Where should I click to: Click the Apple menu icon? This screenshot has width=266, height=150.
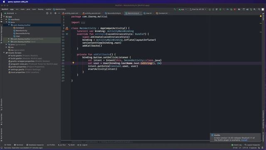(4, 2)
